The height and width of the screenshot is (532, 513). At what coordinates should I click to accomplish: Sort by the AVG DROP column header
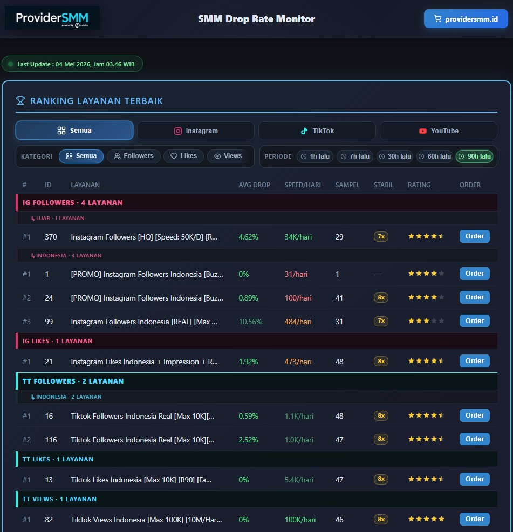click(x=254, y=185)
